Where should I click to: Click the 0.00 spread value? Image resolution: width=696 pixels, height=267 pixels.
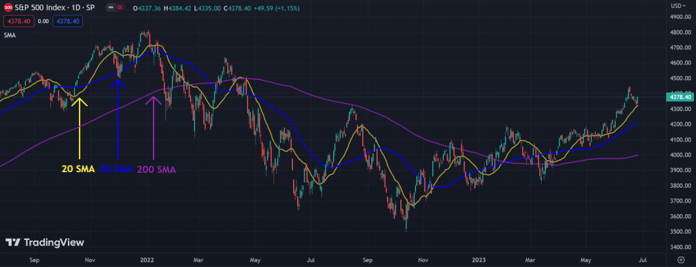pyautogui.click(x=43, y=21)
